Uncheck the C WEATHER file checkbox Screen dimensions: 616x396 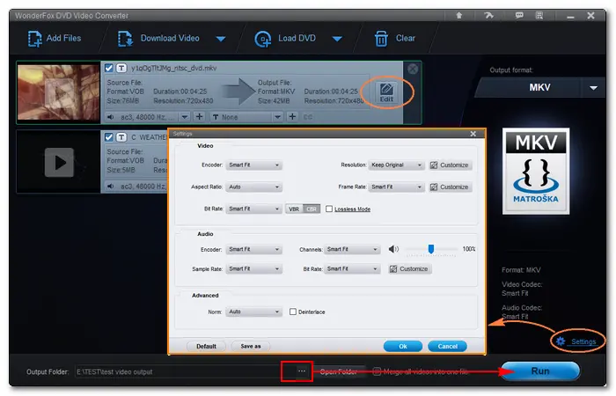[x=109, y=137]
